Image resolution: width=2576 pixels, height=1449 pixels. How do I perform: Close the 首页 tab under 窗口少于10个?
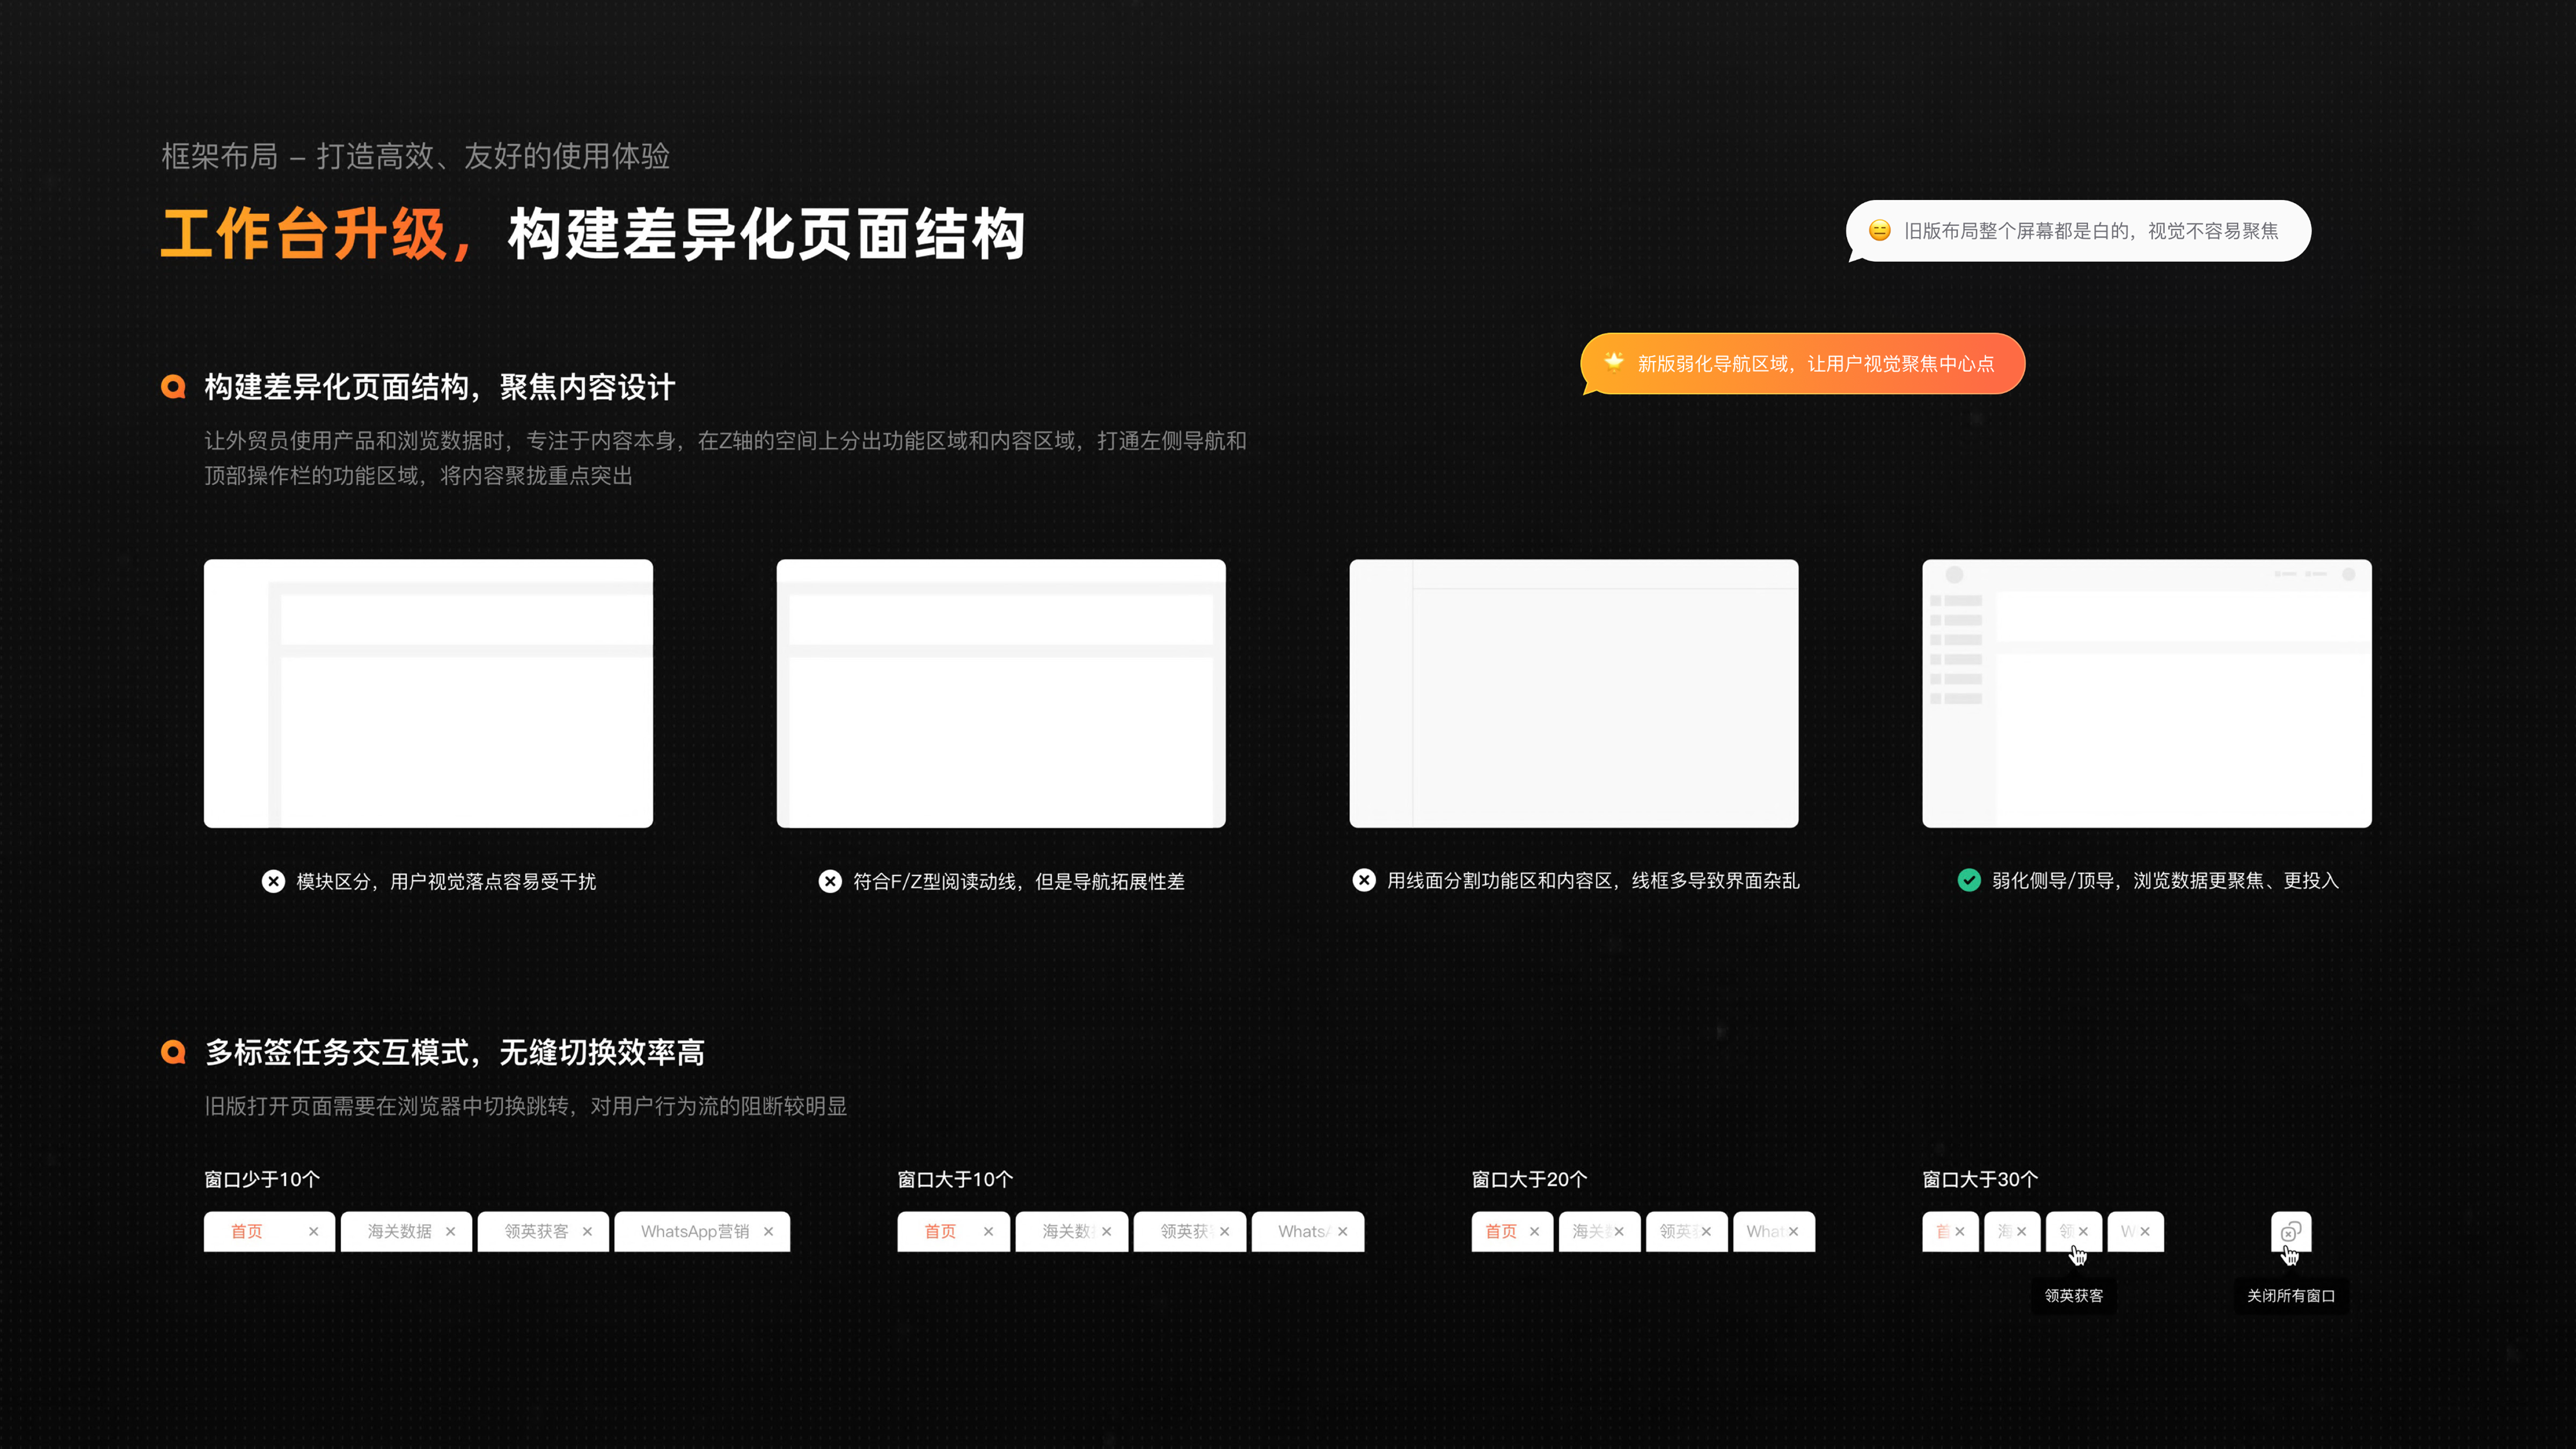(x=314, y=1231)
